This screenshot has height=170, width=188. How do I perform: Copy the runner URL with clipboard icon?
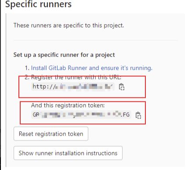point(122,87)
